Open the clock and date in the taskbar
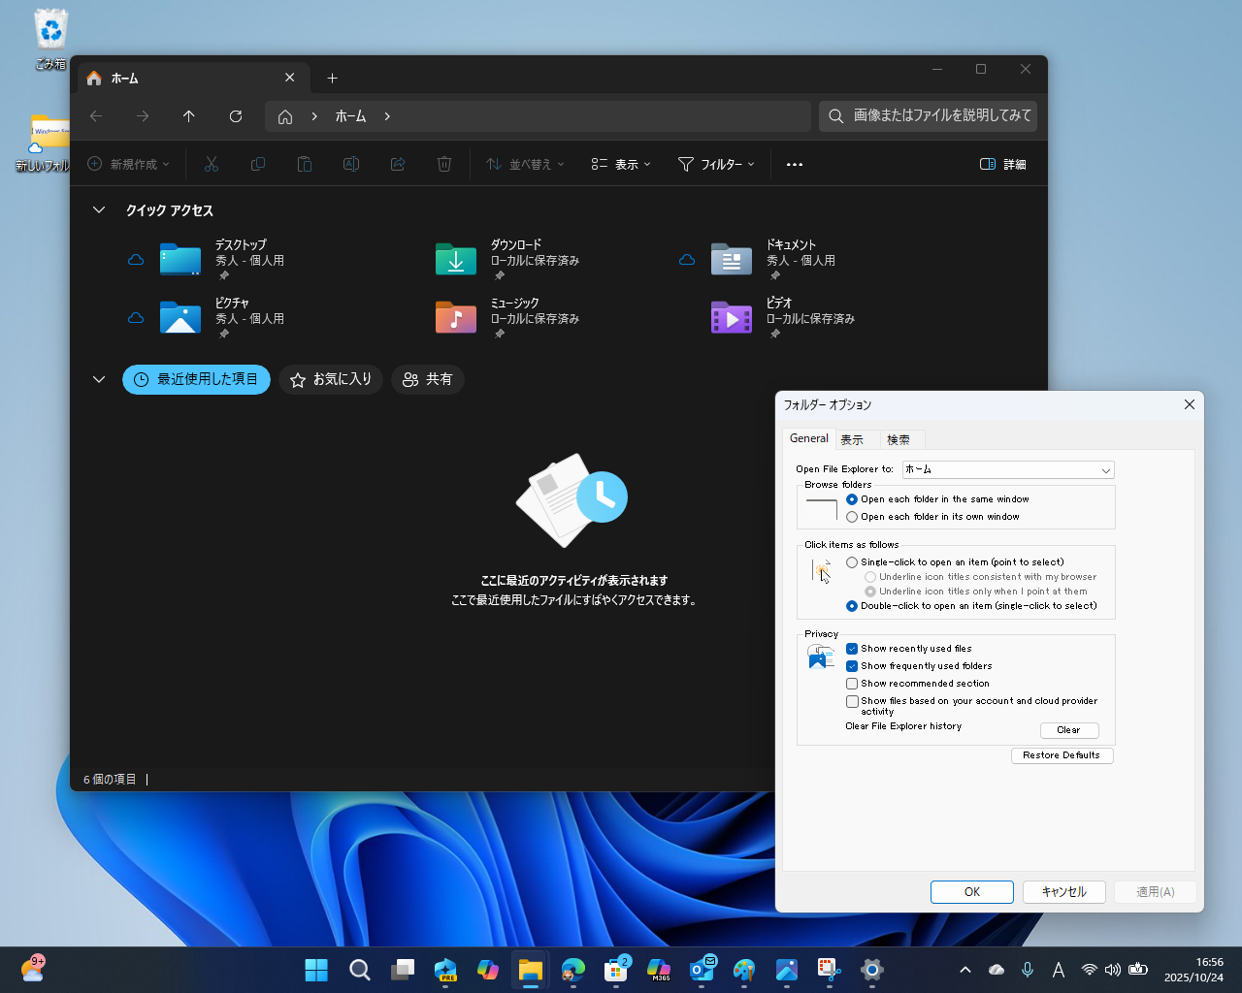Viewport: 1242px width, 993px height. (x=1194, y=970)
